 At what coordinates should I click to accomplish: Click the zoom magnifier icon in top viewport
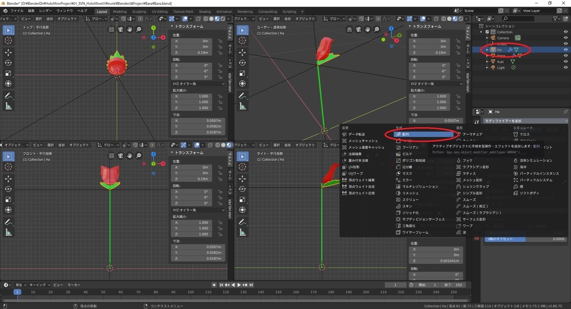coord(138,29)
